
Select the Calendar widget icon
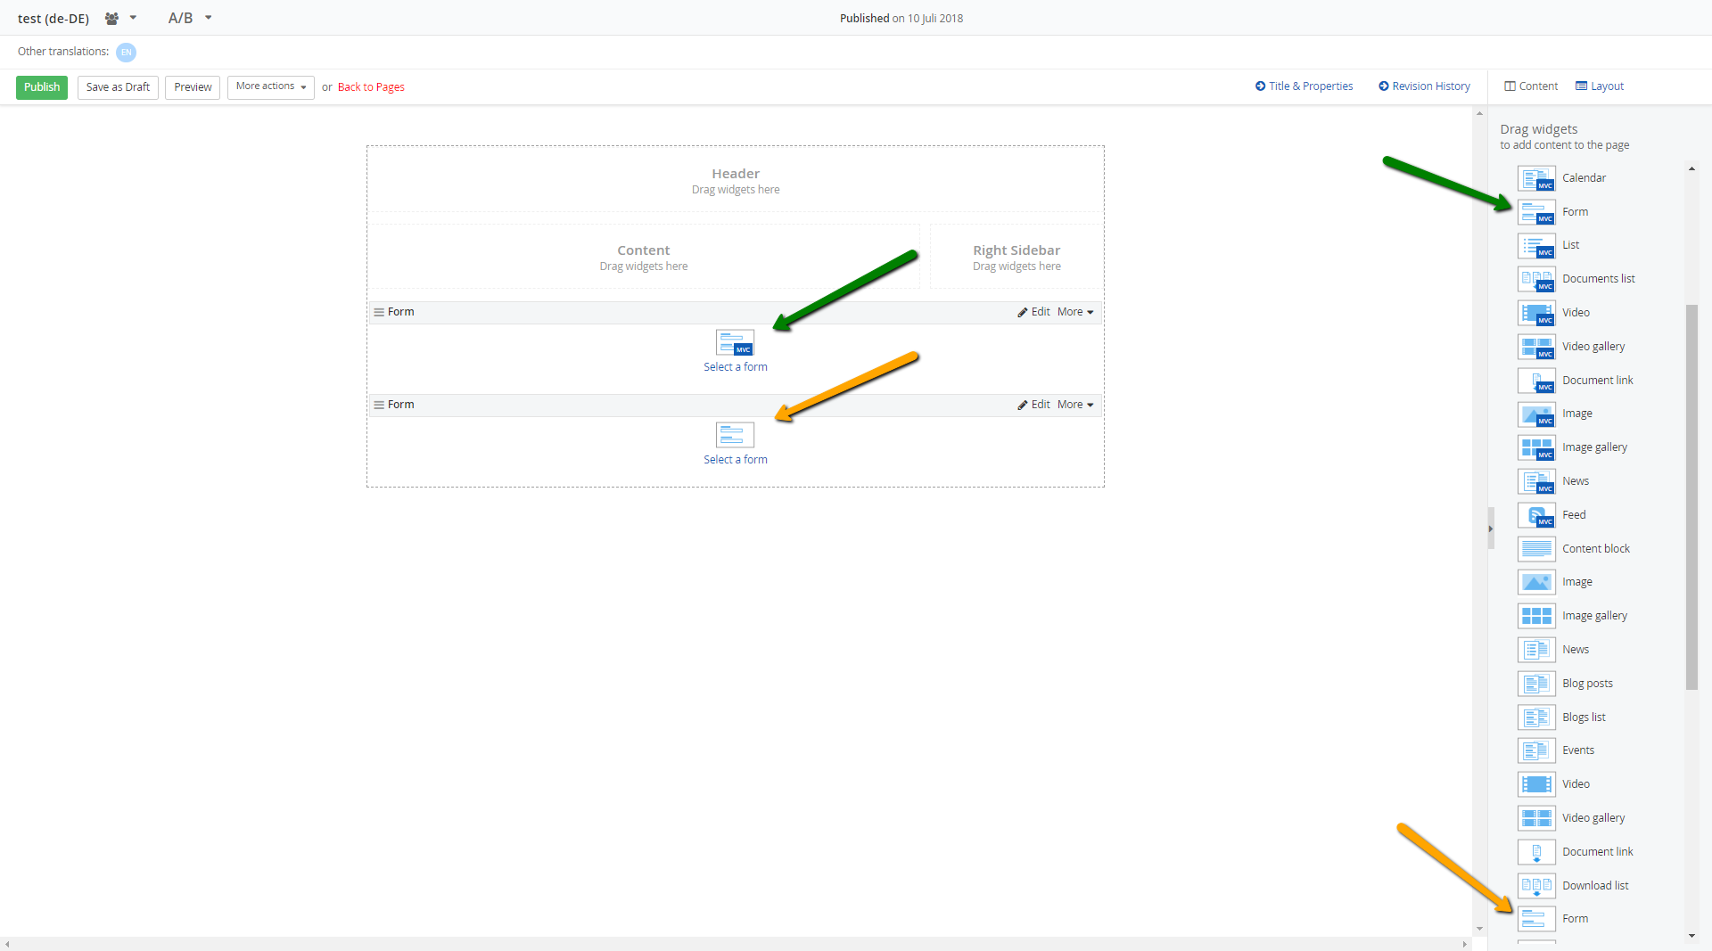(1536, 178)
